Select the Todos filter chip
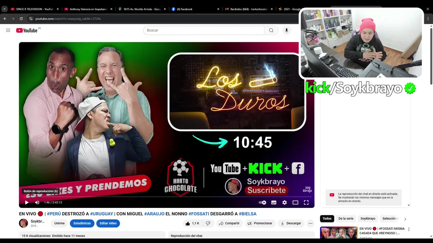The width and height of the screenshot is (433, 243). [x=327, y=219]
